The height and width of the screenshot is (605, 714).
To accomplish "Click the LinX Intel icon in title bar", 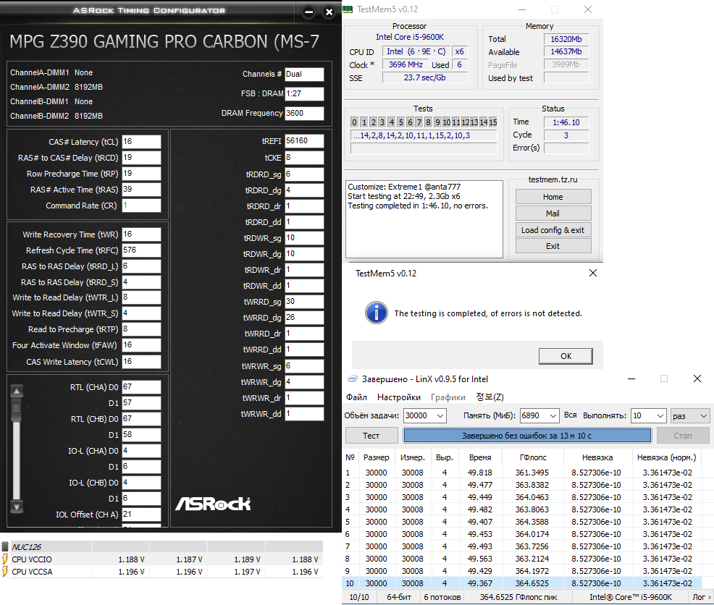I will click(353, 378).
